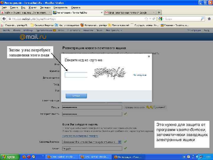
Task: Open the Правка menu
Action: pyautogui.click(x=14, y=8)
